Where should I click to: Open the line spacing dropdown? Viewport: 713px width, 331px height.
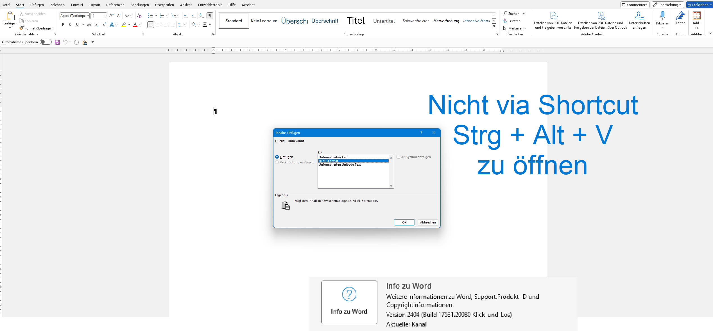(185, 25)
